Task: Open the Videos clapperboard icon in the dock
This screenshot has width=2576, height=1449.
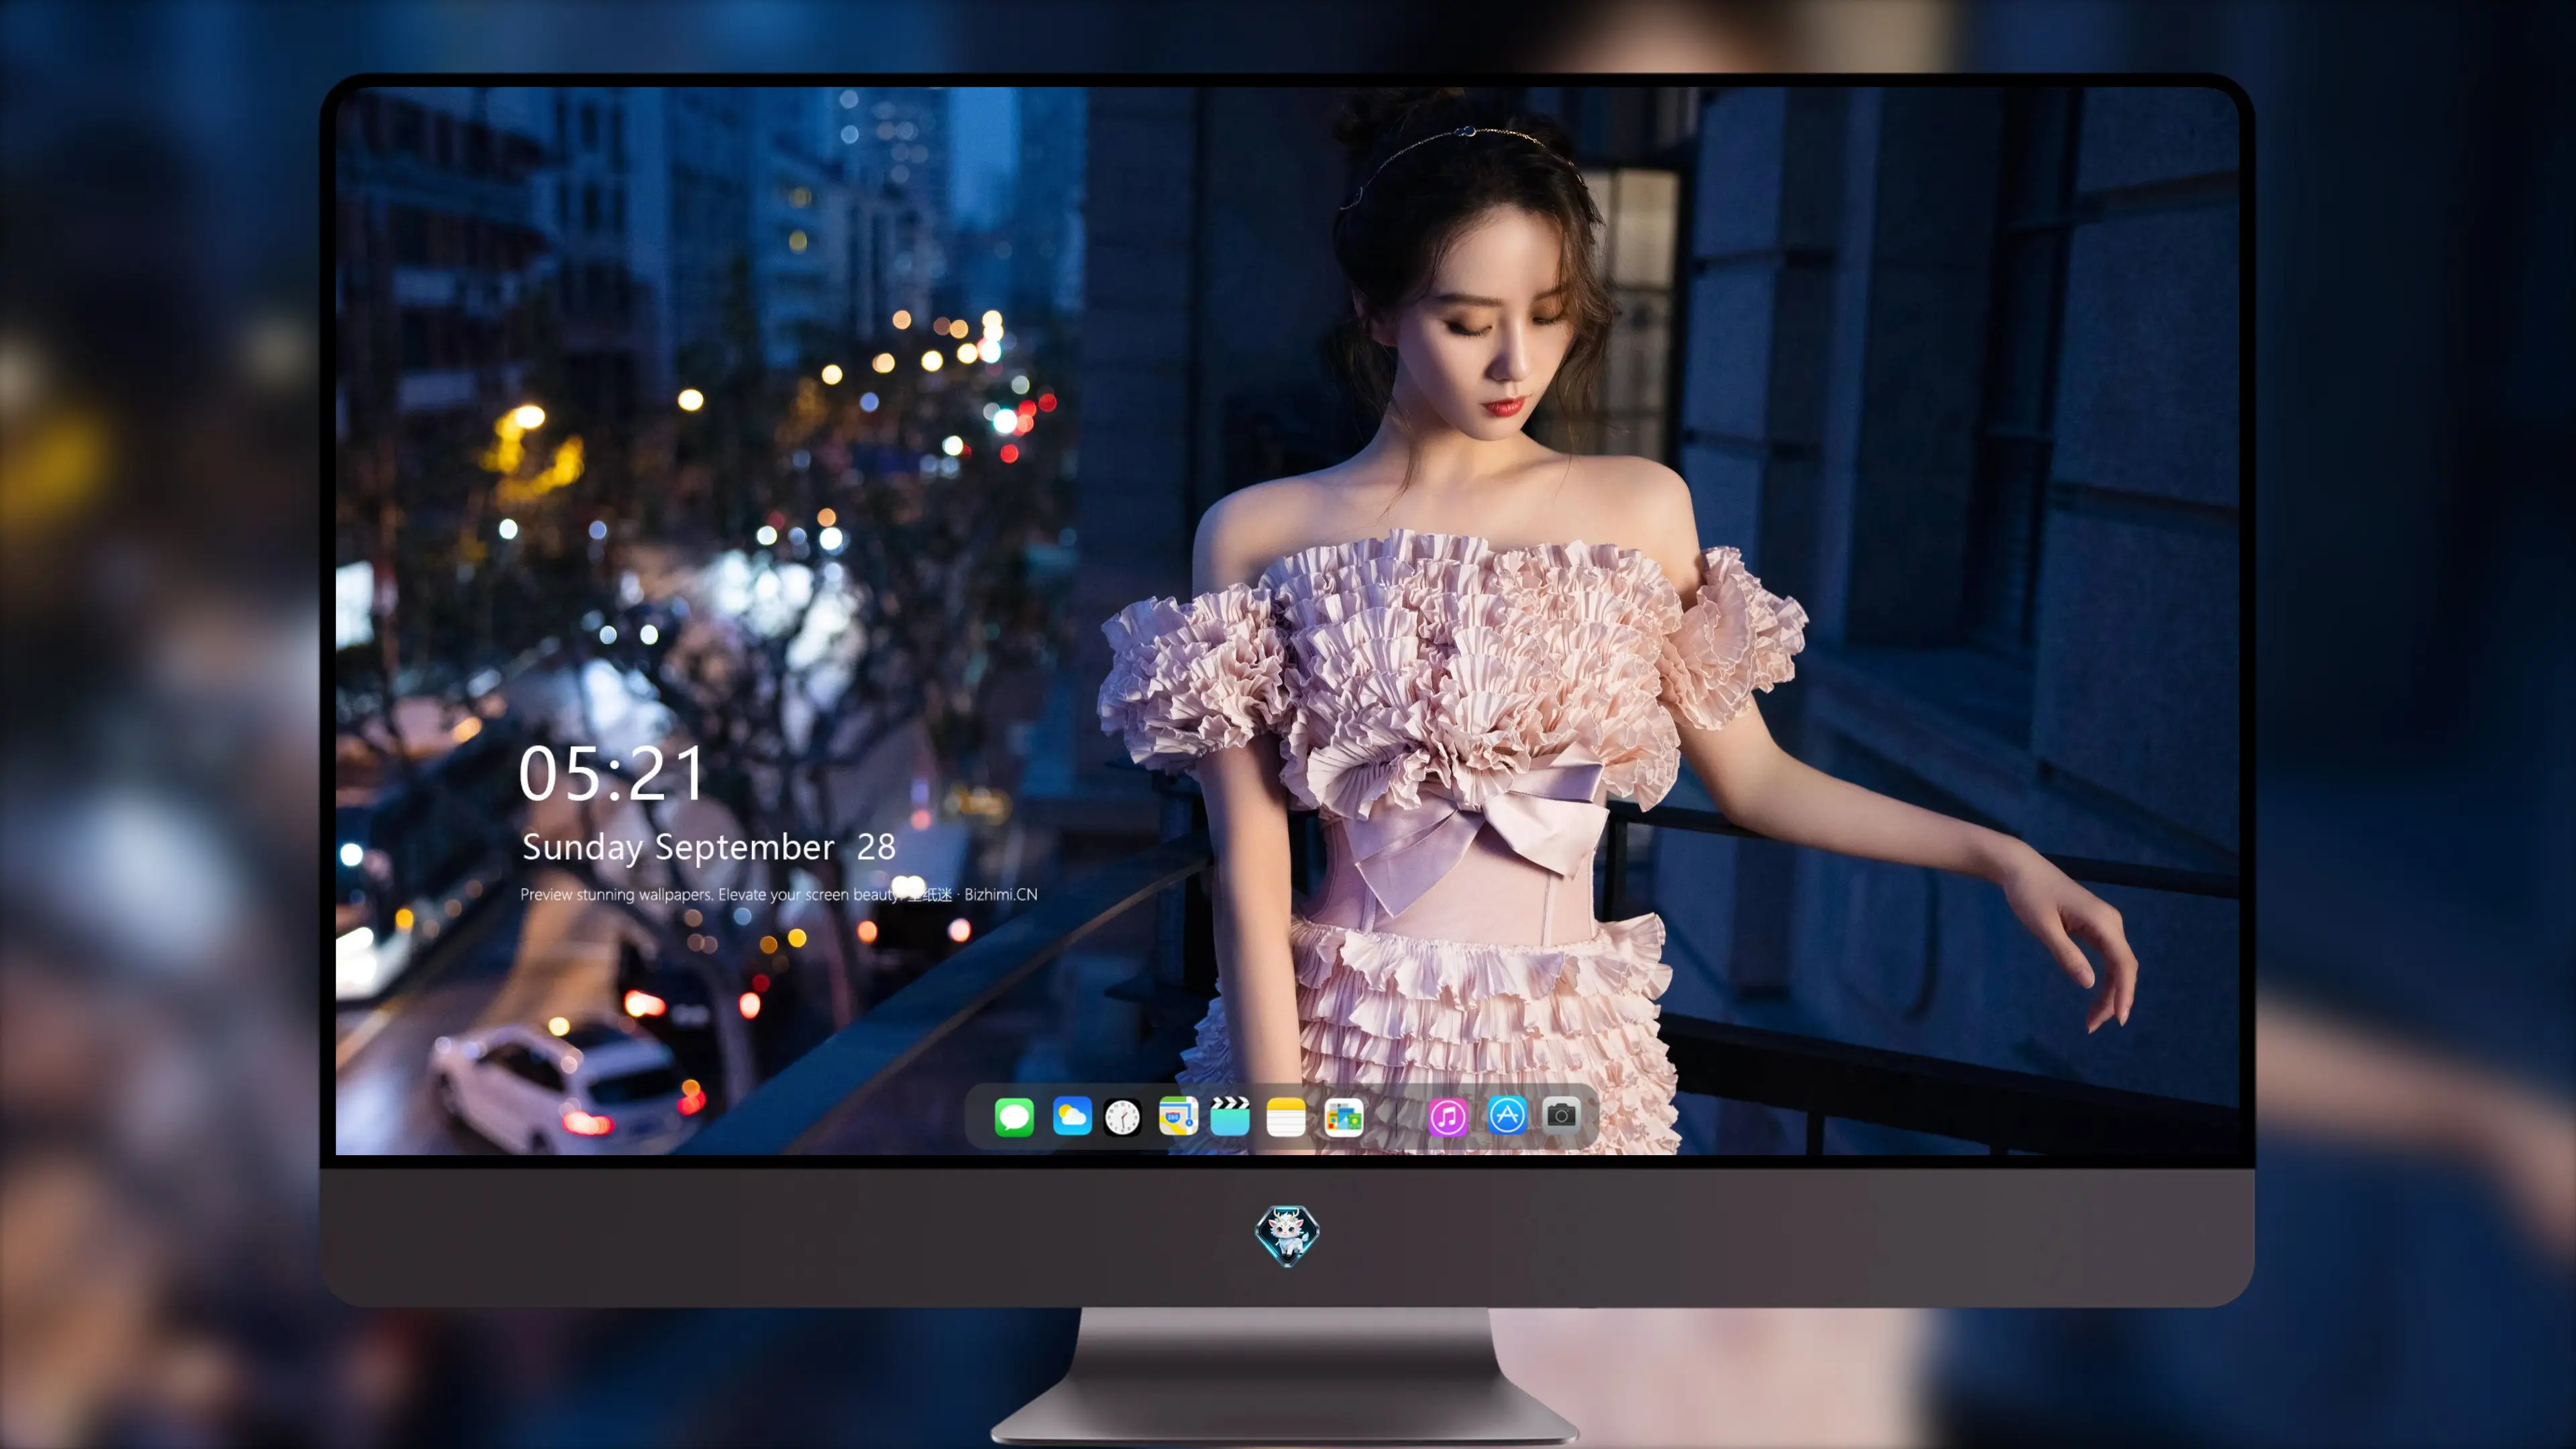Action: [1230, 1116]
